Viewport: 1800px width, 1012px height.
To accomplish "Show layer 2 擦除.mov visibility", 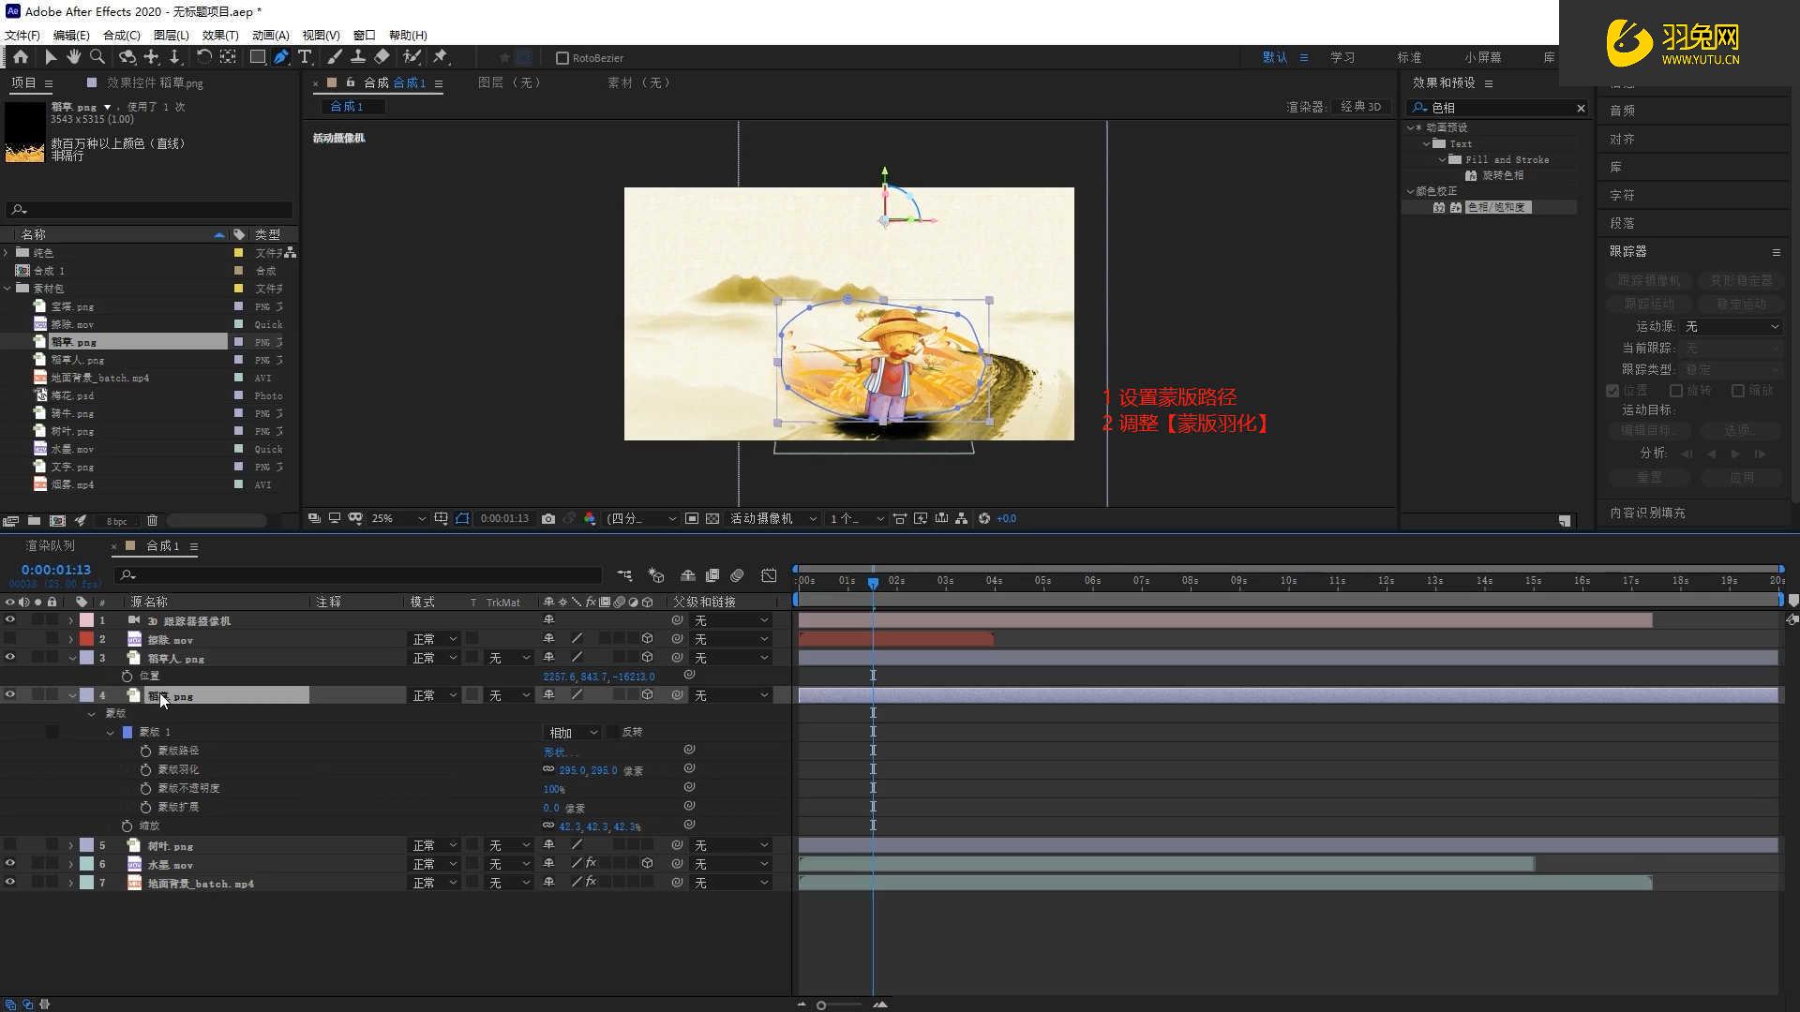I will pyautogui.click(x=10, y=638).
